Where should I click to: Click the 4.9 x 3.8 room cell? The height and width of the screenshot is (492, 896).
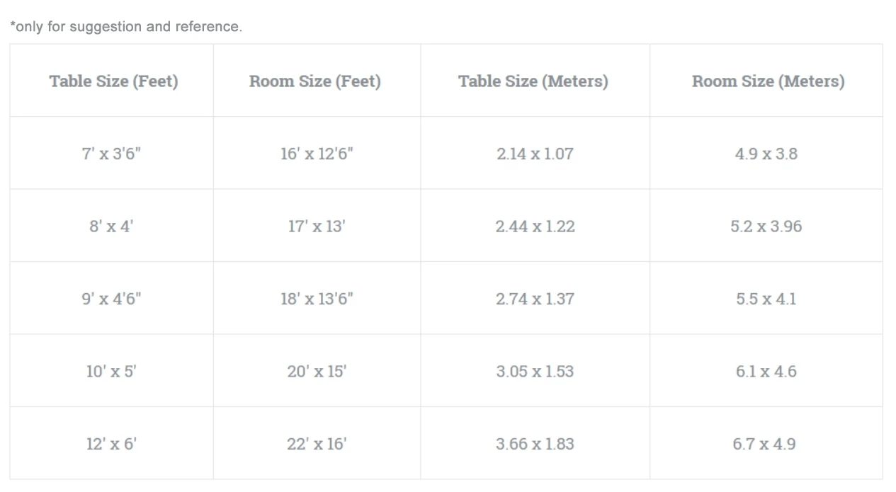click(766, 154)
